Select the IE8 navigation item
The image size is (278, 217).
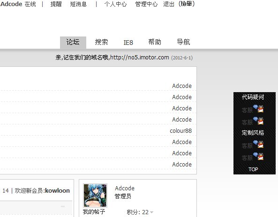click(128, 43)
